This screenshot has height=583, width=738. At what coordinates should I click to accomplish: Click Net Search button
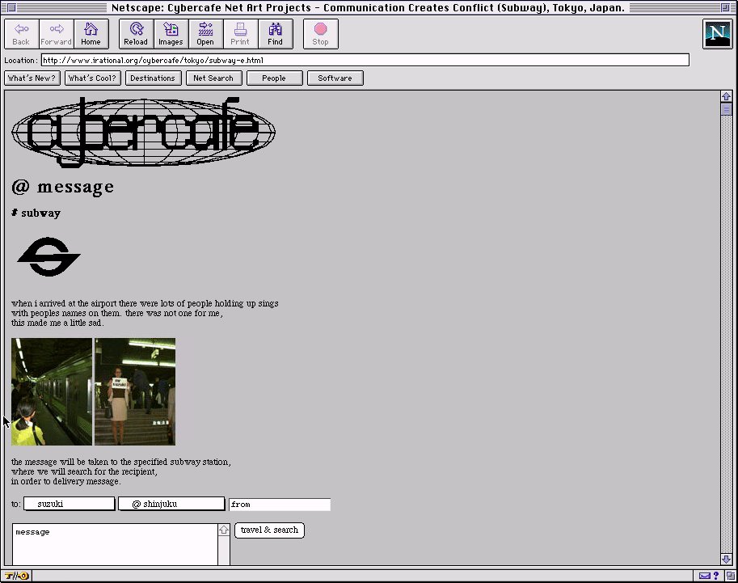coord(214,78)
